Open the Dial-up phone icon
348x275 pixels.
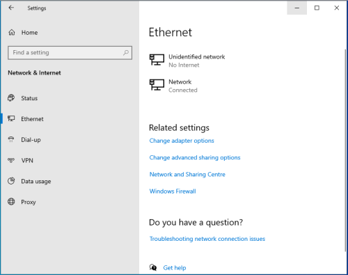pyautogui.click(x=11, y=139)
